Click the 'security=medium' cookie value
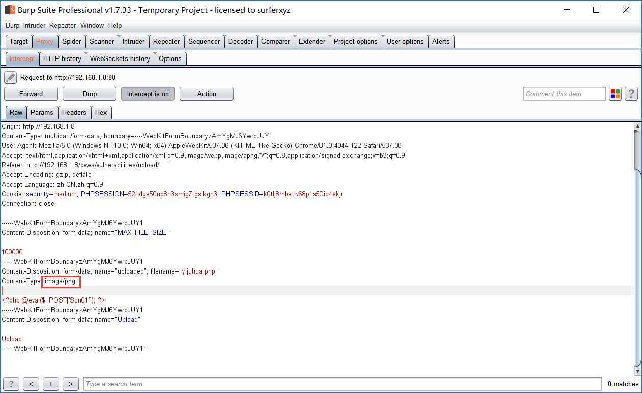Viewport: 642px width, 393px height. pos(52,194)
